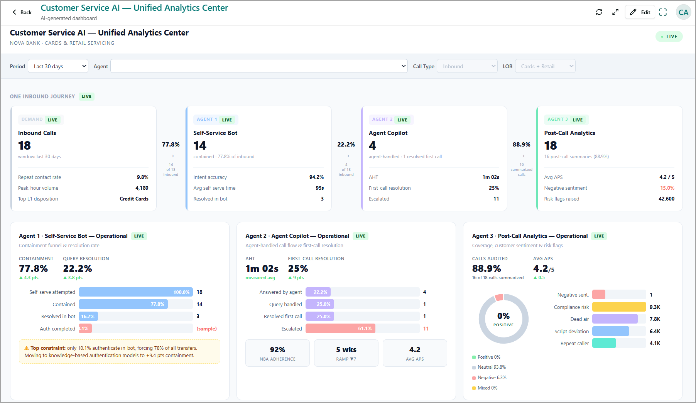Image resolution: width=696 pixels, height=403 pixels.
Task: Click the yellow Compliance risk bar
Action: pos(619,307)
